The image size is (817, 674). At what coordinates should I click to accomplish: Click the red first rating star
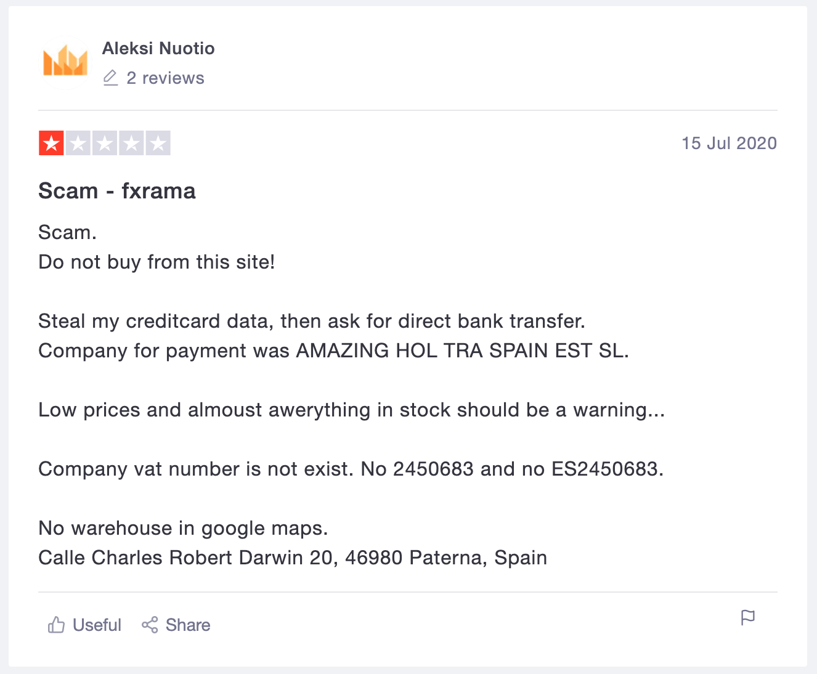pos(51,144)
